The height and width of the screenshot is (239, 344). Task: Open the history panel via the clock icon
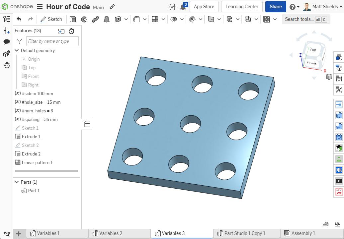coord(7,66)
